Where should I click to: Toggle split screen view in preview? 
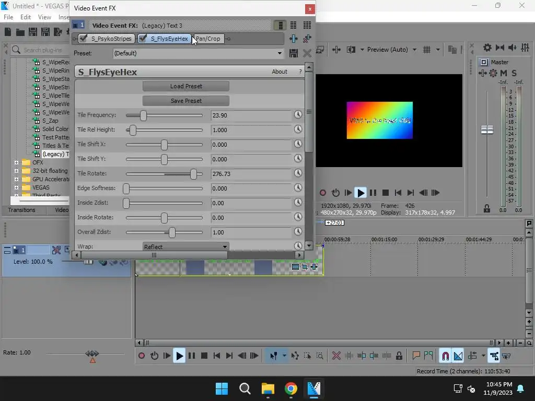pos(351,50)
